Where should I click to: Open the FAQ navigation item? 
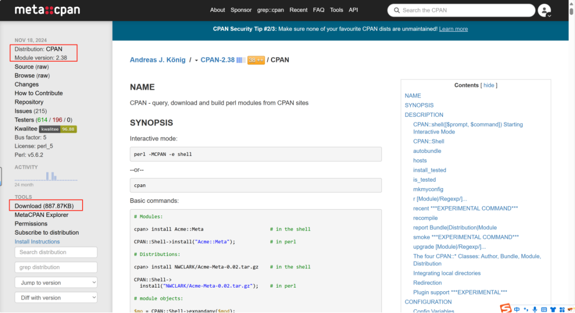[318, 10]
